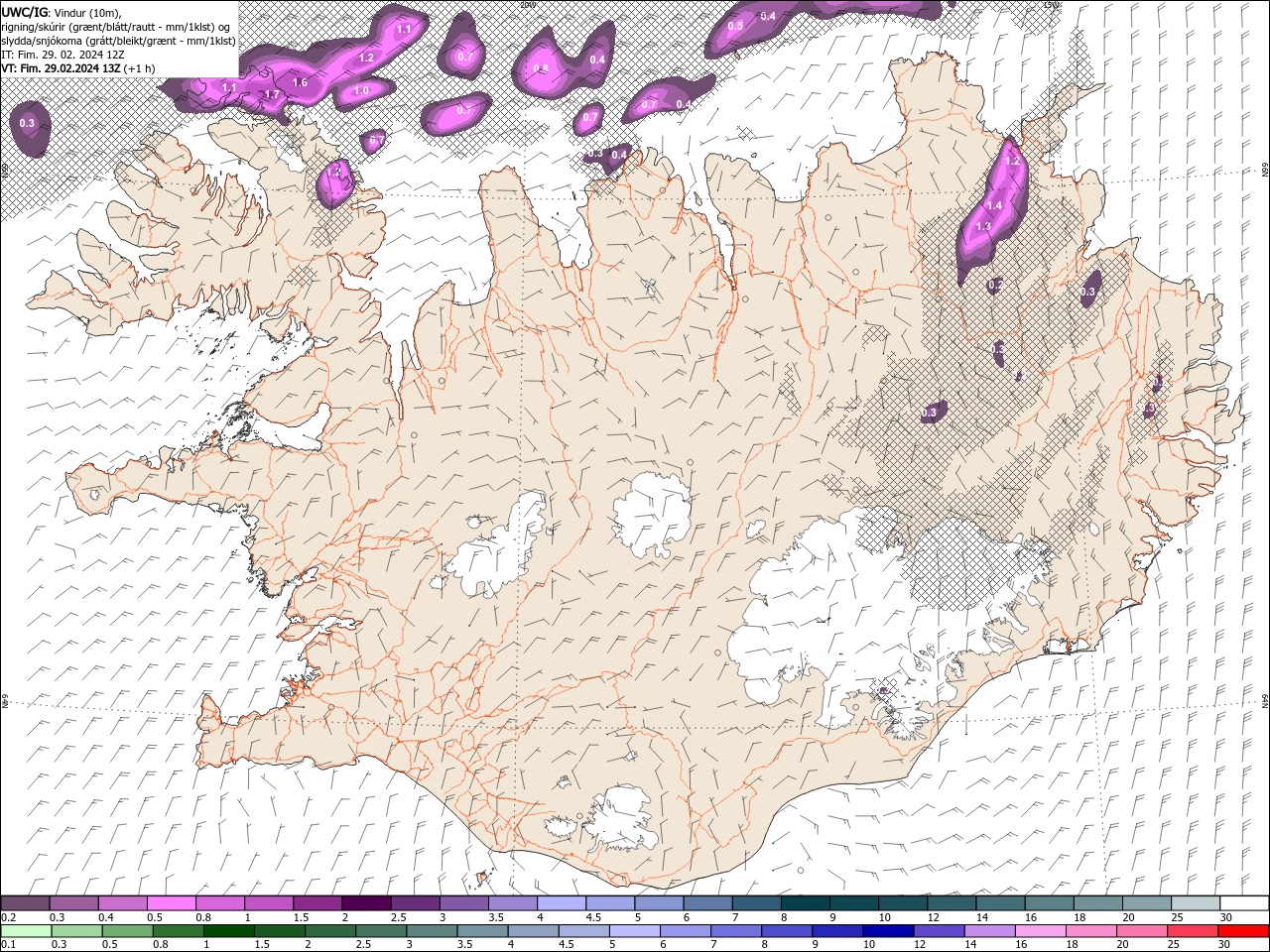Select the 0.5 snowfall value at top edge
The height and width of the screenshot is (952, 1270).
735,26
